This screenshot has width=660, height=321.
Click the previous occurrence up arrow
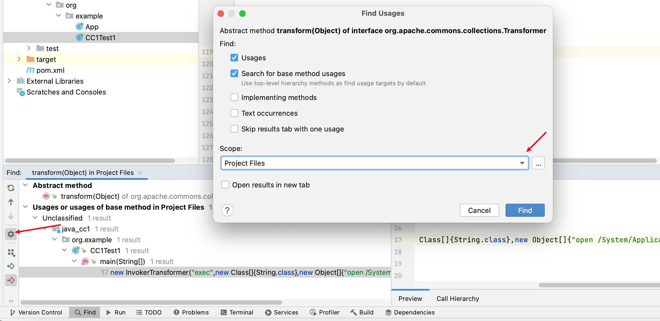pyautogui.click(x=11, y=202)
